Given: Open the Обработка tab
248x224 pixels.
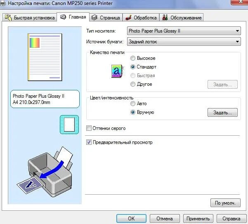Looking at the screenshot, I should click(141, 17).
